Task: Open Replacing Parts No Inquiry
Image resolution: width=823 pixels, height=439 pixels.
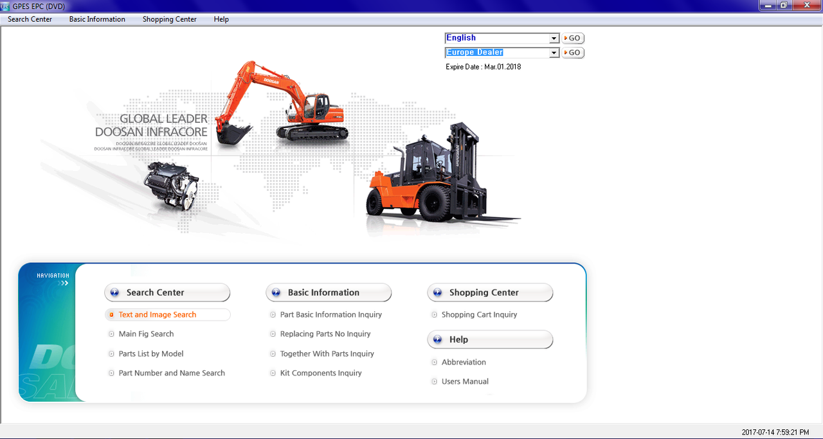Action: [325, 334]
